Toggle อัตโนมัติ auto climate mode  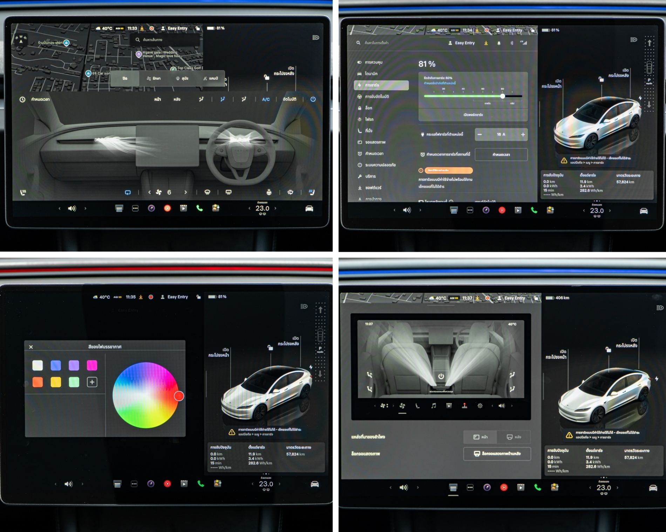[290, 99]
